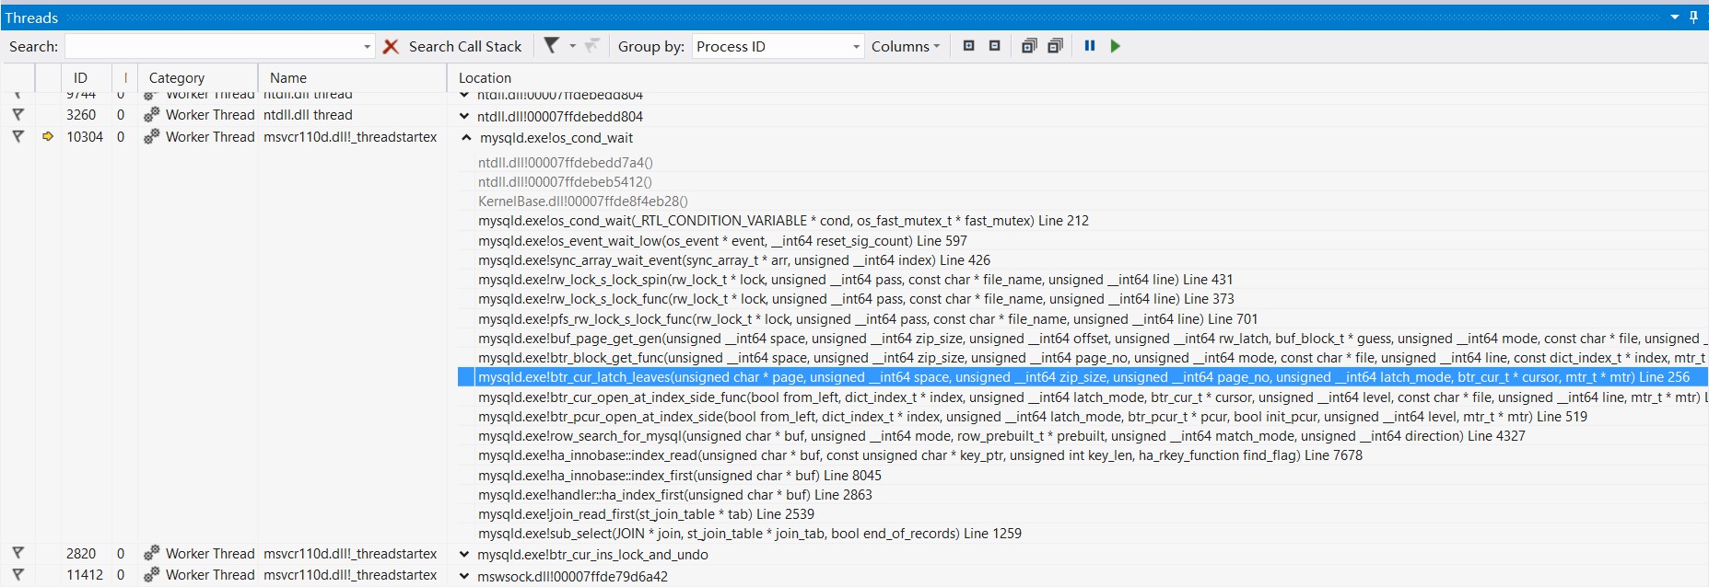The height and width of the screenshot is (587, 1709).
Task: Click the gear icon of thread 3260
Action: pos(151,115)
